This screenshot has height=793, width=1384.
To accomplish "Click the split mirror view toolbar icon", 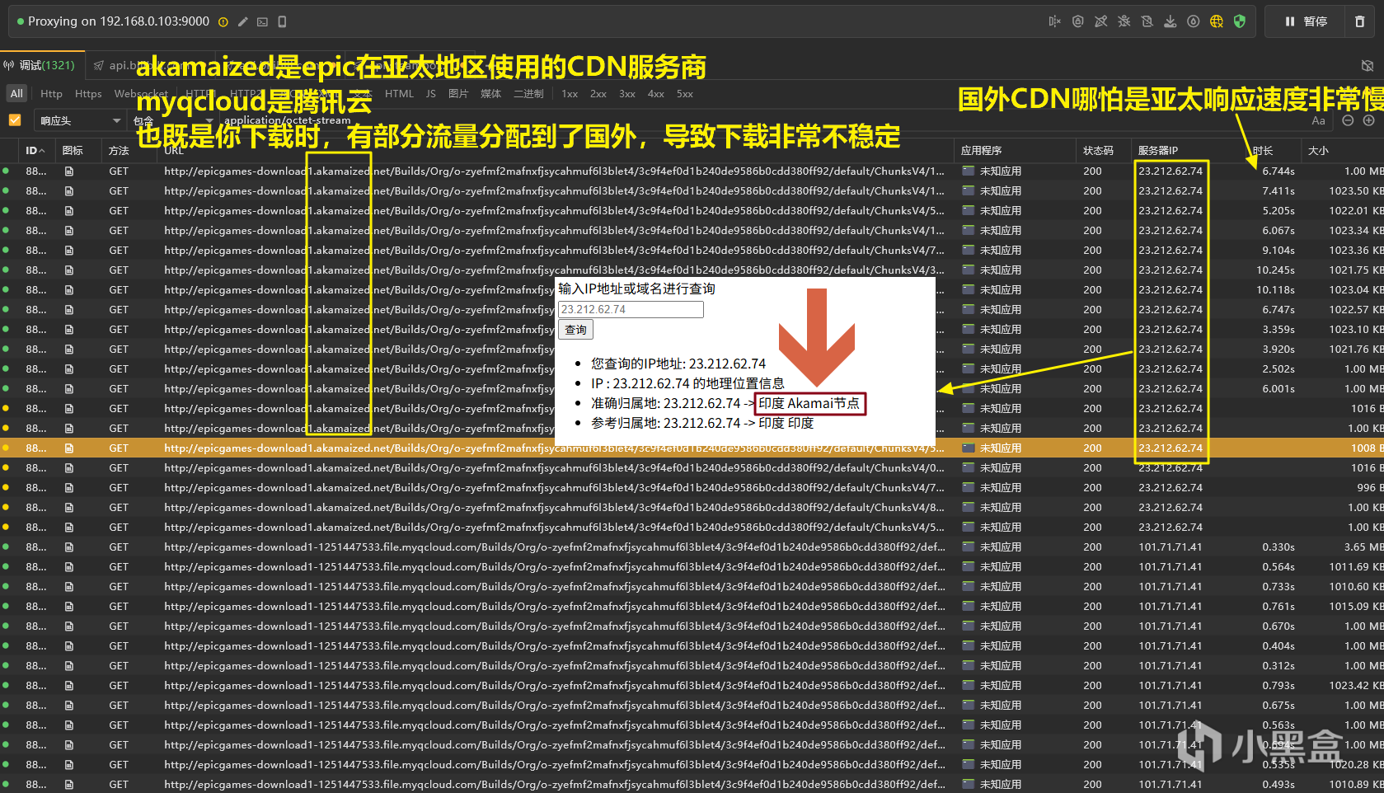I will pyautogui.click(x=1056, y=21).
